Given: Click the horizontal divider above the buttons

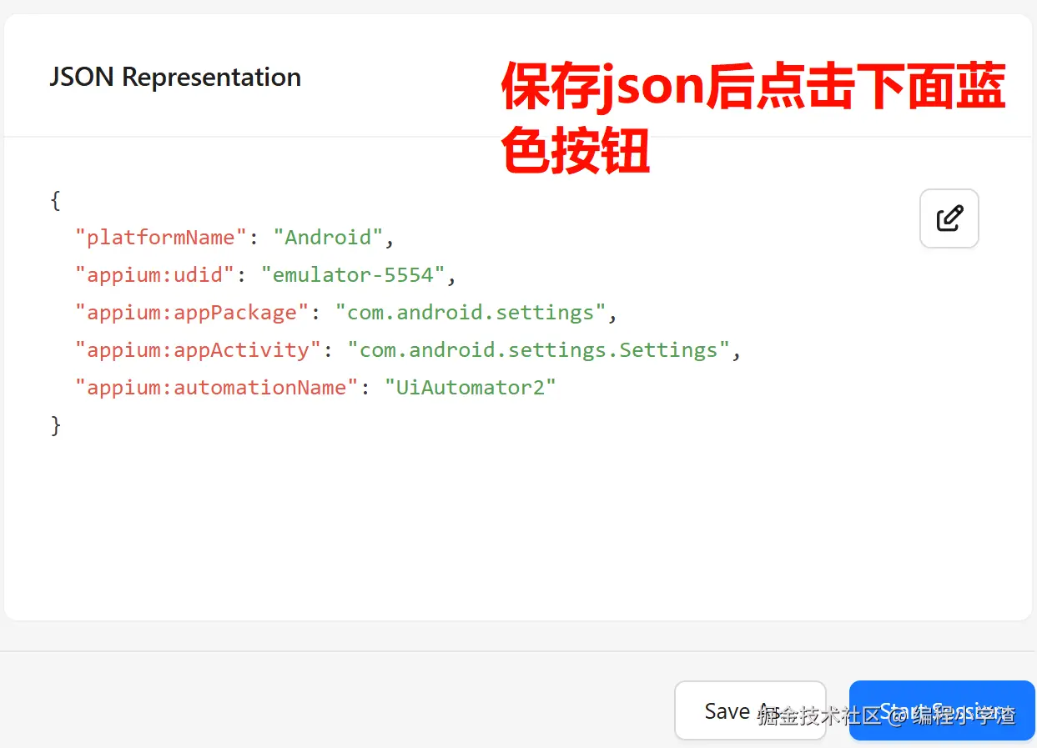Looking at the screenshot, I should 334,651.
